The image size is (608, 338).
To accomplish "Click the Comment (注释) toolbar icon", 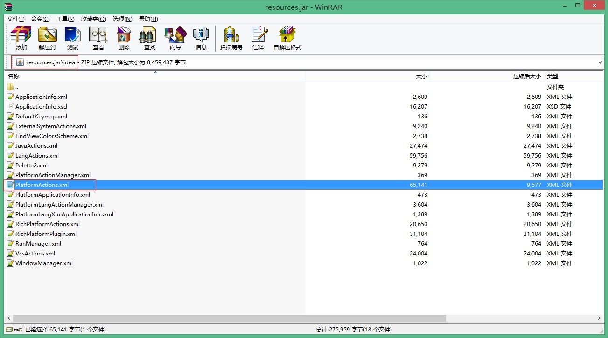I will [258, 38].
